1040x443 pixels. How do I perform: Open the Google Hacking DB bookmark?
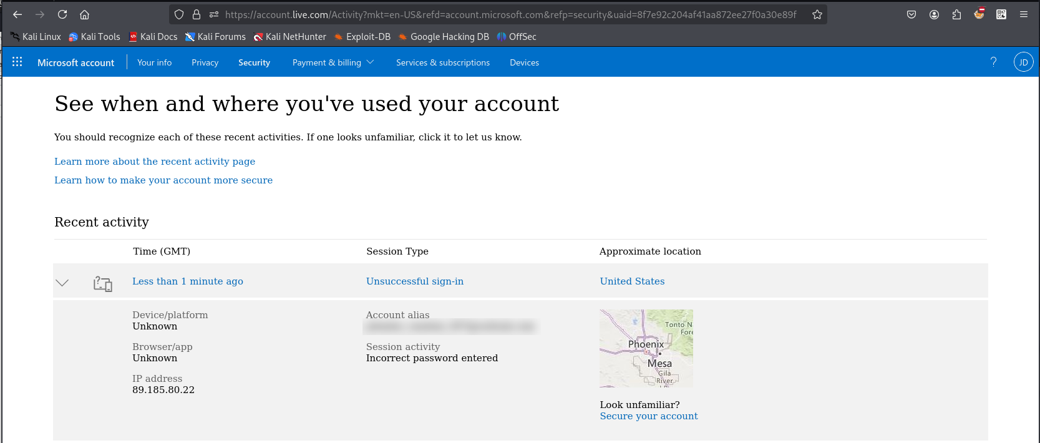[x=444, y=37]
